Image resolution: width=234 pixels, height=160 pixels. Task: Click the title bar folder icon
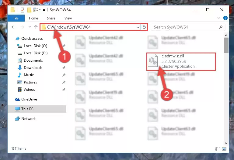tap(13, 10)
